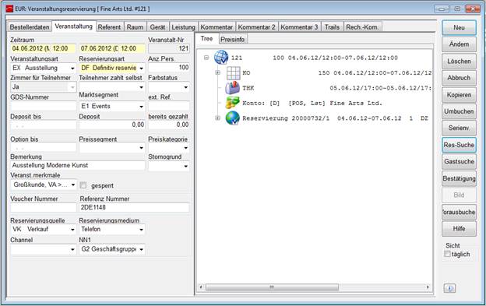
Task: Click the GDS-Nummer input field
Action: pyautogui.click(x=43, y=106)
